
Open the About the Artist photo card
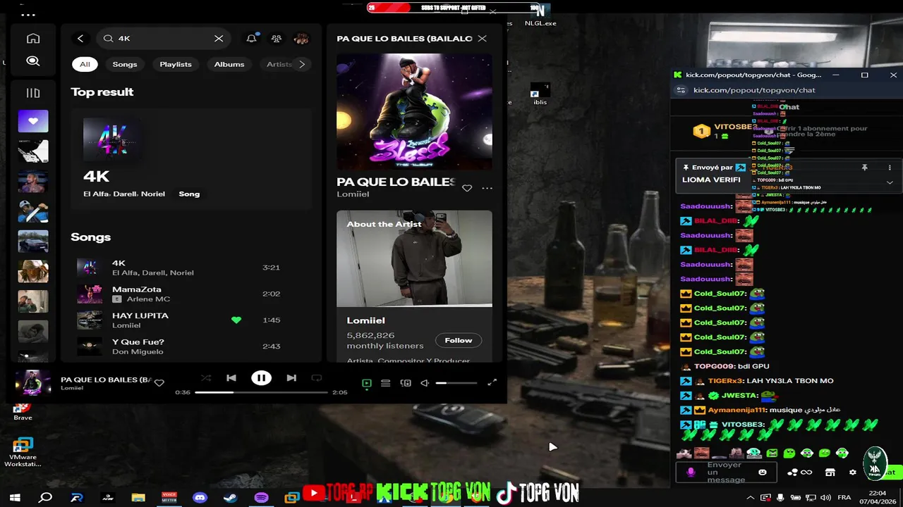click(x=414, y=258)
